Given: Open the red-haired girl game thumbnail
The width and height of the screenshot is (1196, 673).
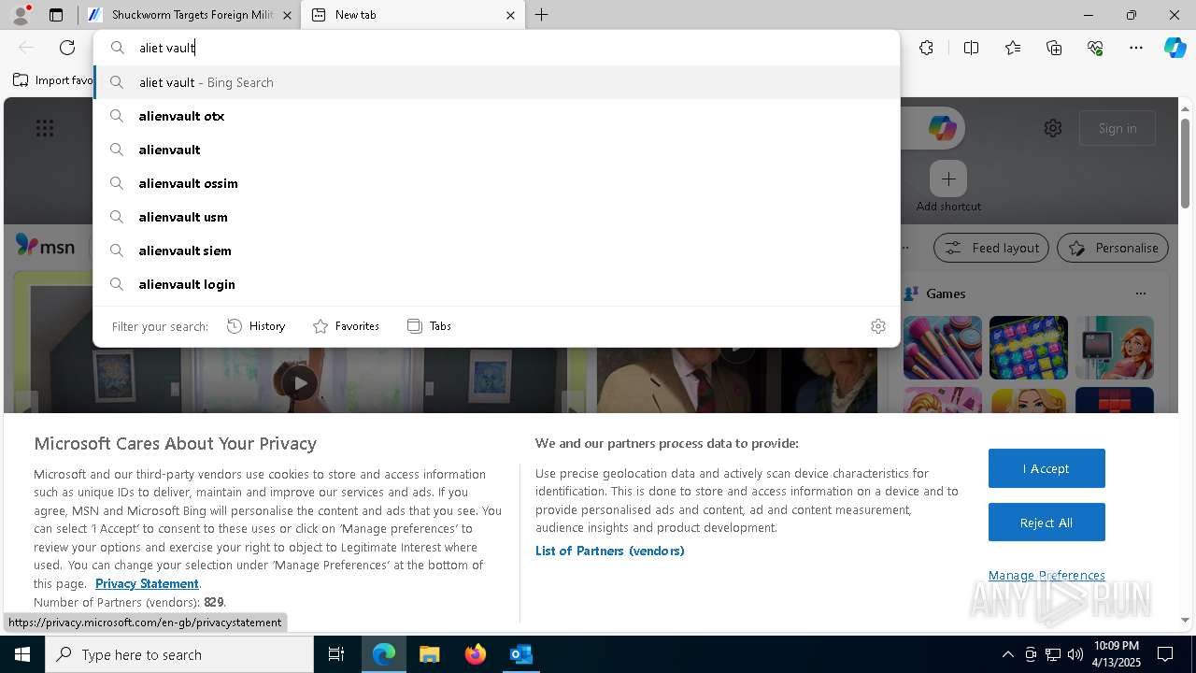Looking at the screenshot, I should pos(1115,348).
